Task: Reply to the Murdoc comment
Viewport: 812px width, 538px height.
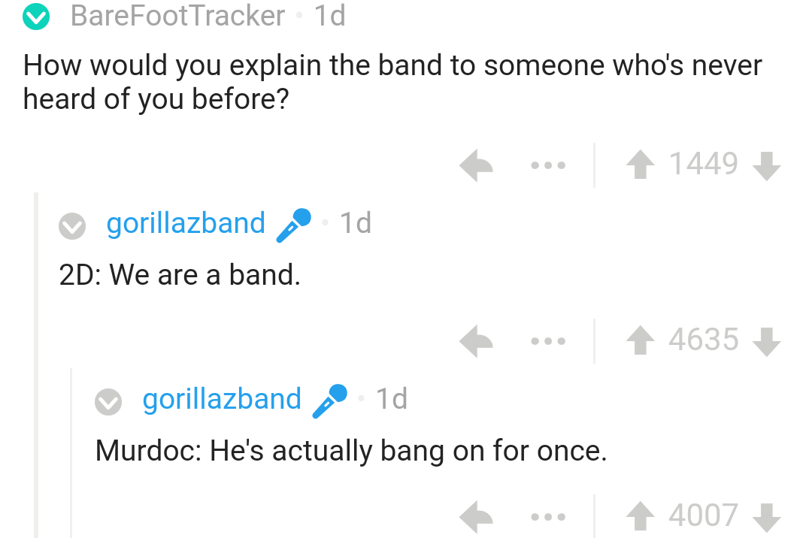Action: point(477,517)
